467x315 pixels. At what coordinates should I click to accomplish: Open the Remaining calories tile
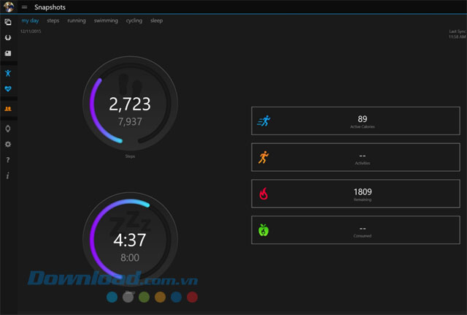click(x=356, y=194)
